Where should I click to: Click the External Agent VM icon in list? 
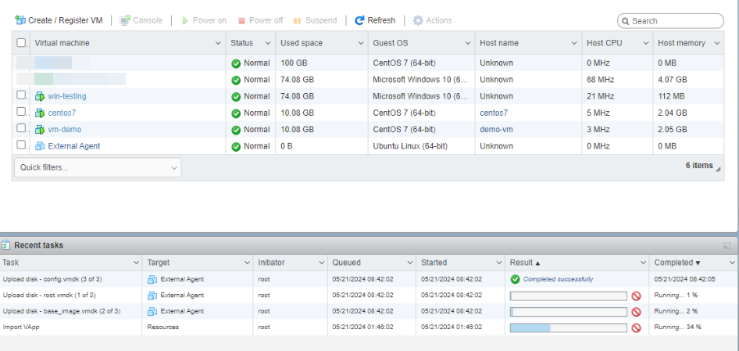pyautogui.click(x=40, y=146)
